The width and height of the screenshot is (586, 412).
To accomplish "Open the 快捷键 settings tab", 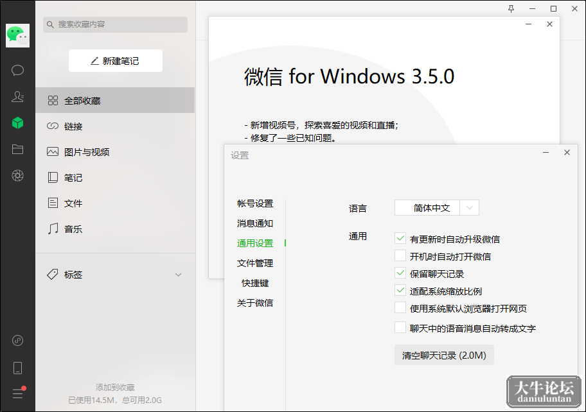I will click(255, 283).
